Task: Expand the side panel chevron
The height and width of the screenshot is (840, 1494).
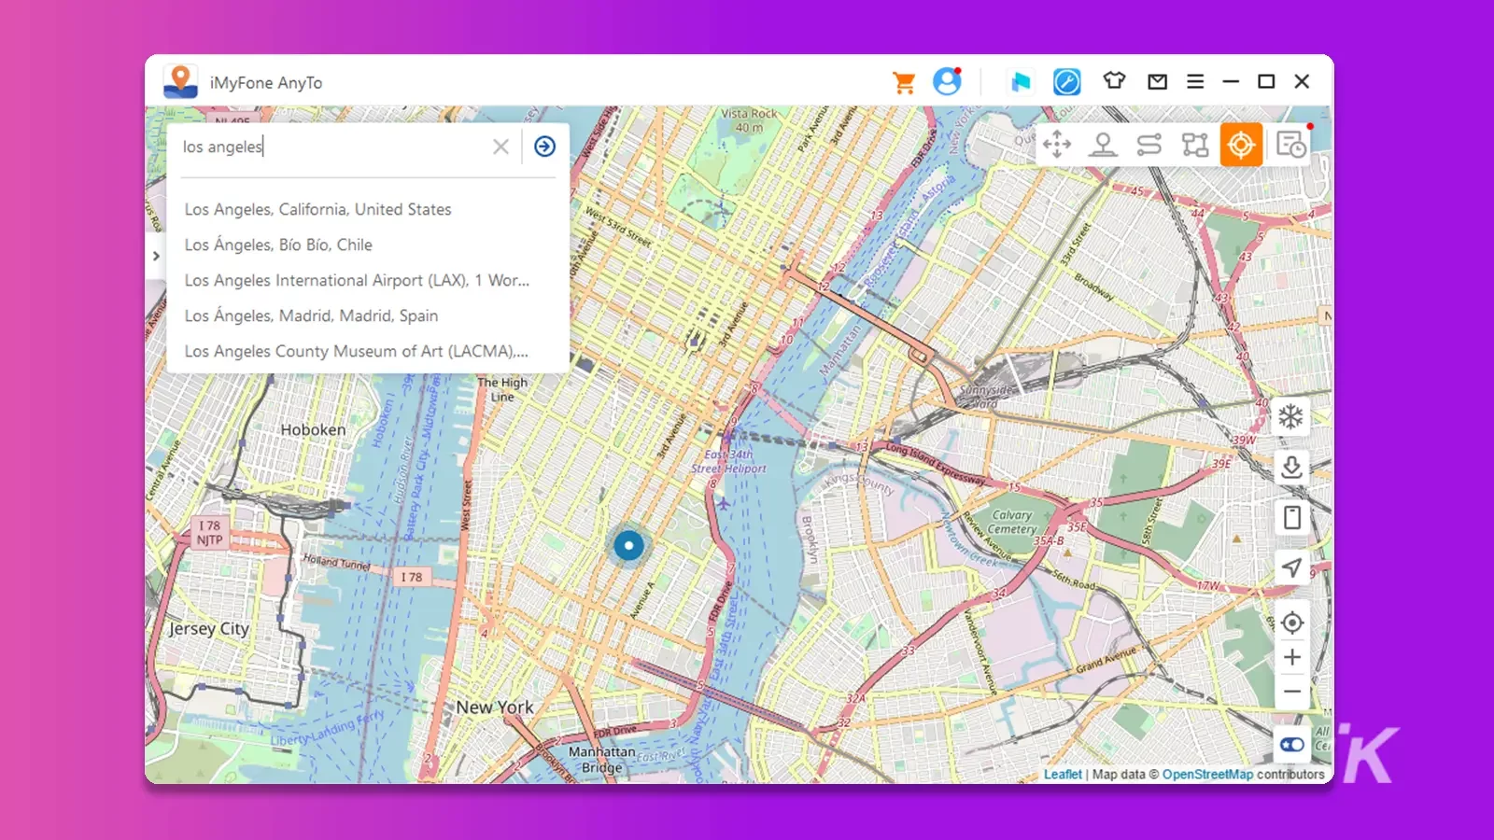Action: point(156,256)
